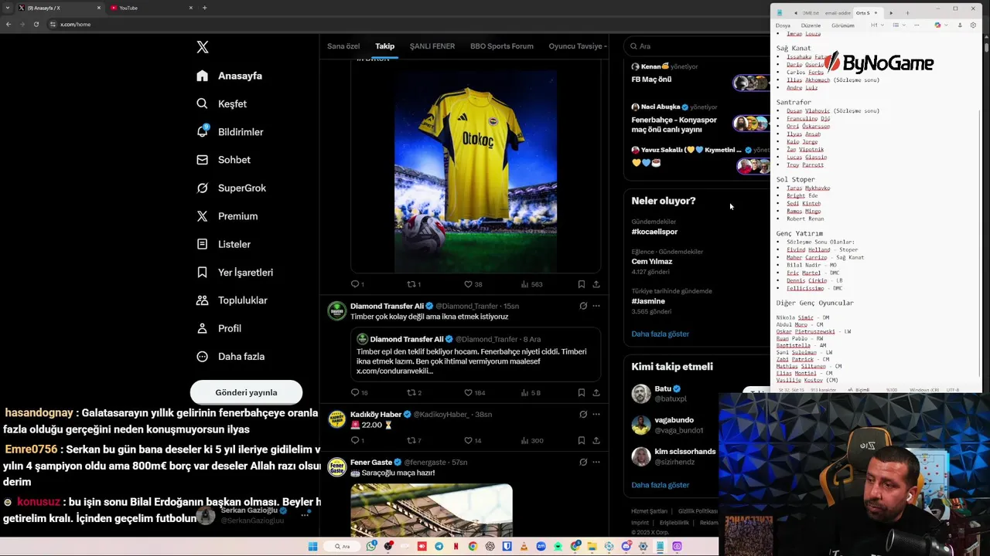The height and width of the screenshot is (556, 990).
Task: Open the Windows Start button
Action: click(x=312, y=547)
